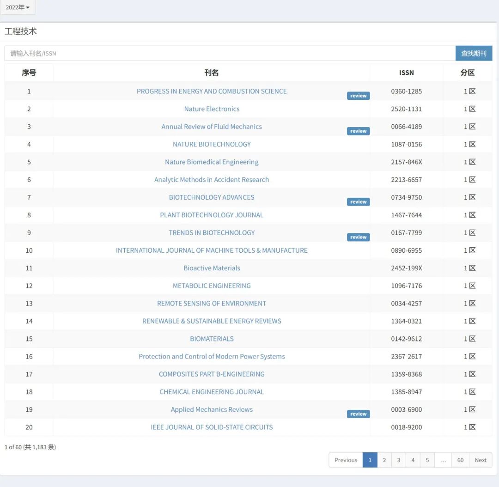This screenshot has width=499, height=487.
Task: Open the Nature Electronics journal link
Action: pyautogui.click(x=212, y=109)
